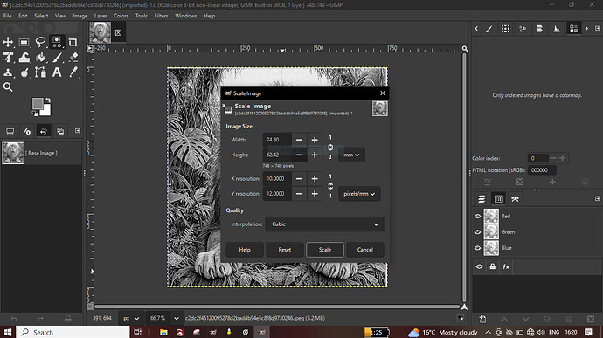The width and height of the screenshot is (603, 338).
Task: Click the background color swatch
Action: point(46,111)
